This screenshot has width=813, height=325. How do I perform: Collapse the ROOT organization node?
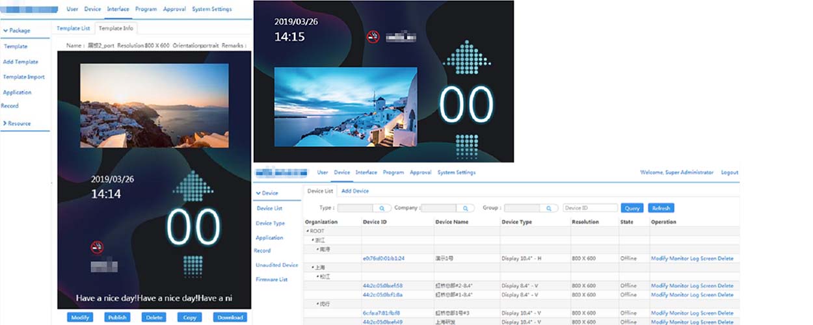point(308,231)
